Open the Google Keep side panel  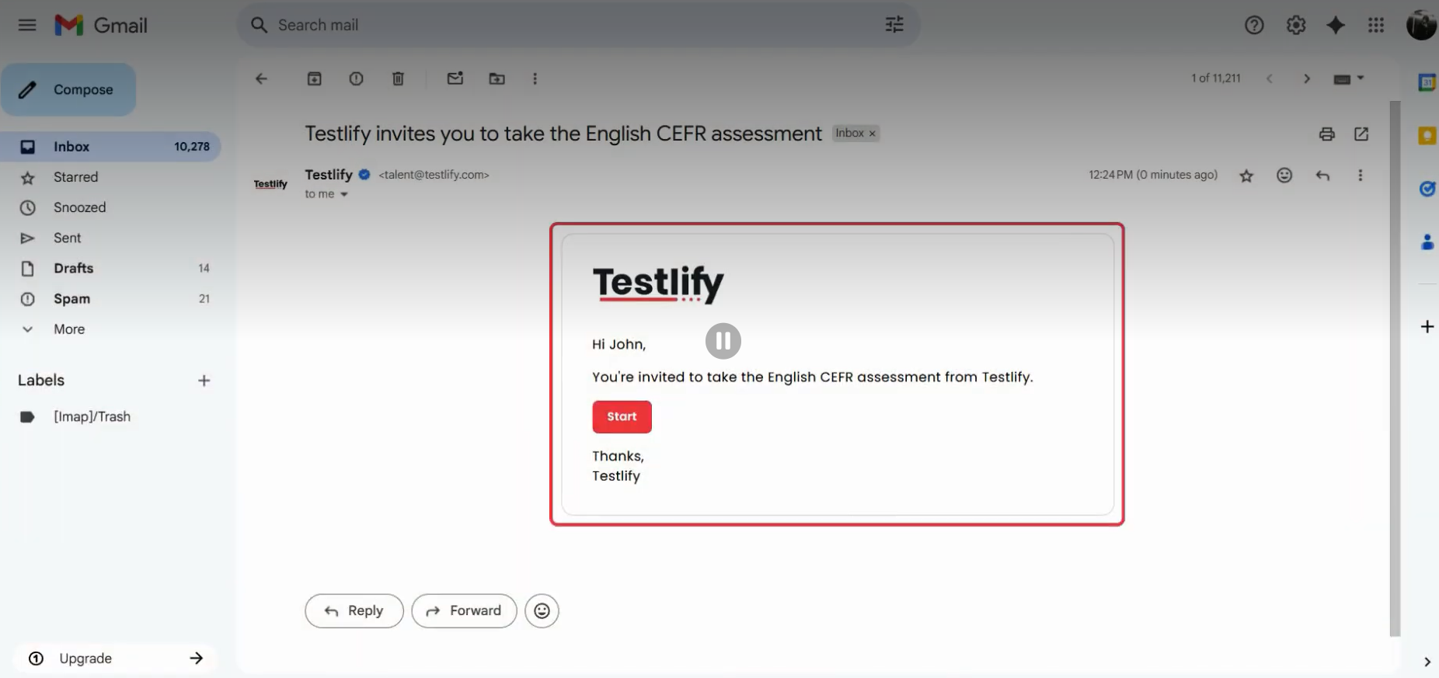coord(1427,136)
